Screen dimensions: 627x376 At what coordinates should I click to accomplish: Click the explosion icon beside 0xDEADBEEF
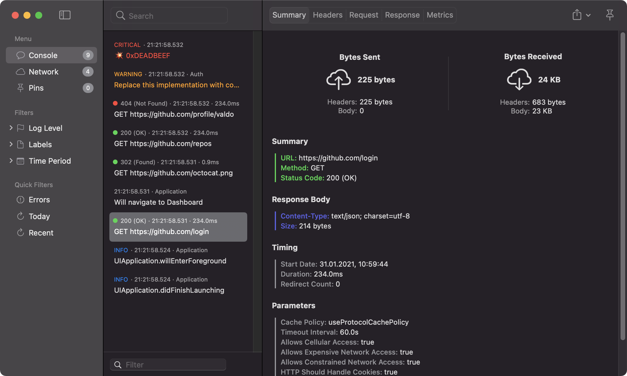click(x=119, y=55)
